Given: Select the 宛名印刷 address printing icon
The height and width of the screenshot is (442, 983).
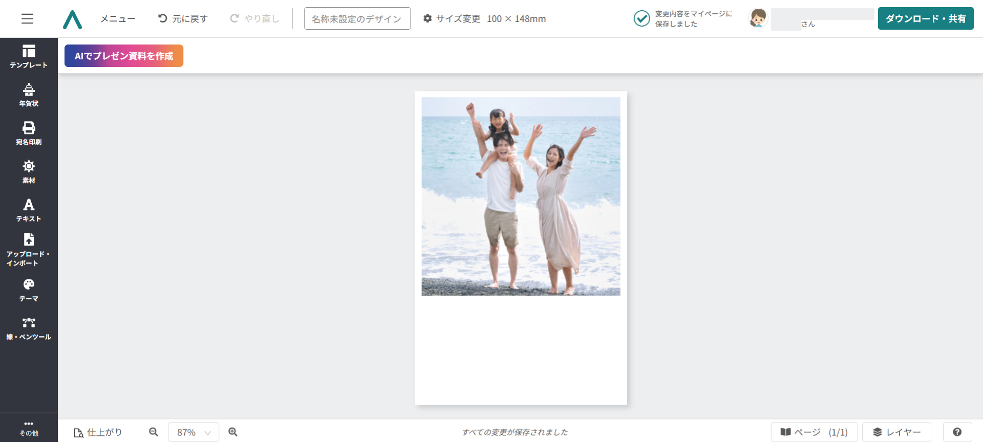Looking at the screenshot, I should [x=29, y=133].
